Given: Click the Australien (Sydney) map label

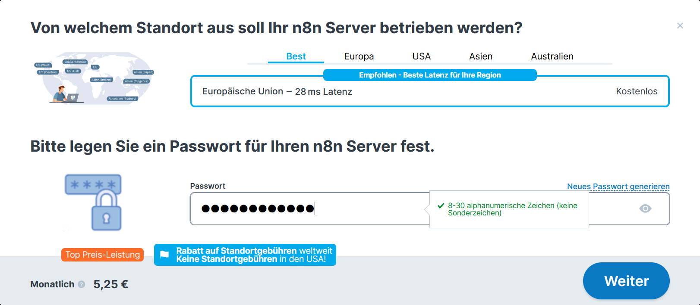Looking at the screenshot, I should [x=123, y=99].
